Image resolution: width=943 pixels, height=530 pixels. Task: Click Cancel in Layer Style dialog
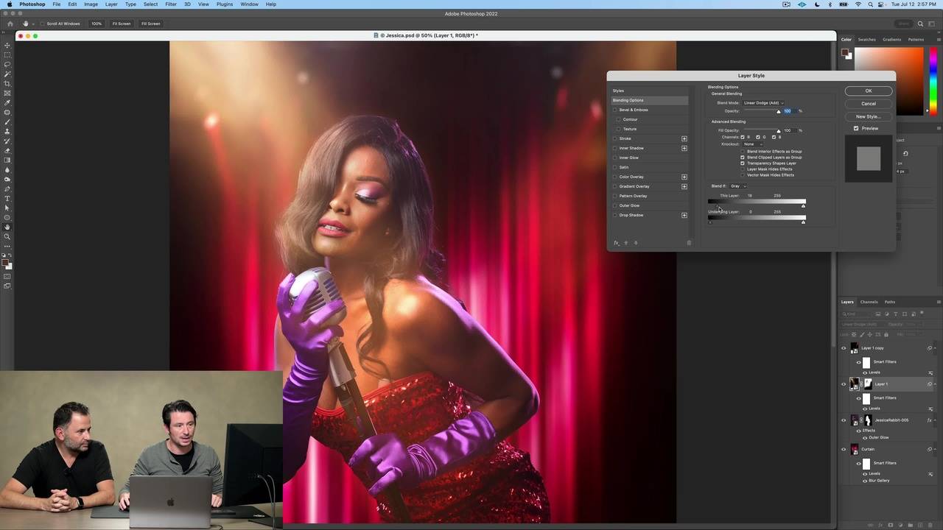pyautogui.click(x=869, y=104)
